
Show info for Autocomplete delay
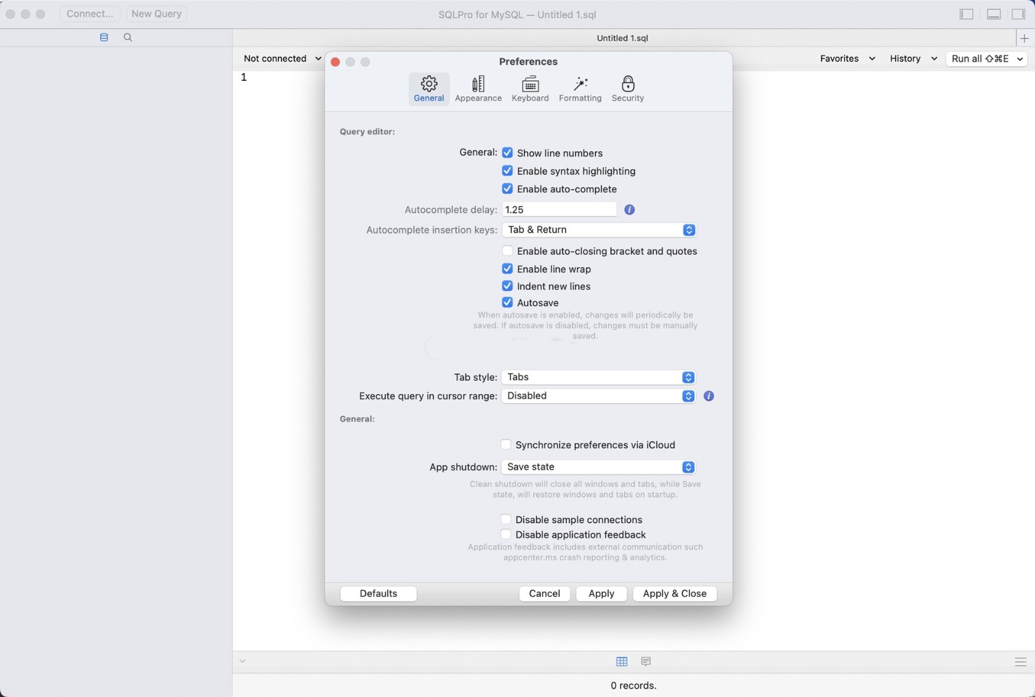pos(629,209)
